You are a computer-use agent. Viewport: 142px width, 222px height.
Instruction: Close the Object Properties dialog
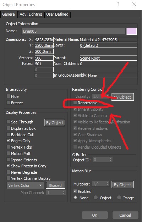point(134,4)
